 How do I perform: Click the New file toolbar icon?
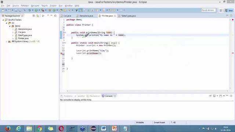3,10
